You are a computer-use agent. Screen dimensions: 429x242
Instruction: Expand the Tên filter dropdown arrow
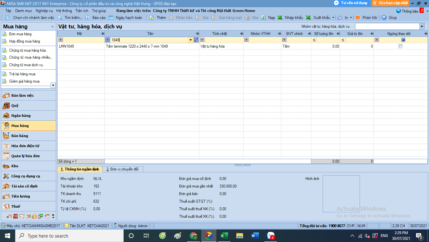(x=191, y=40)
